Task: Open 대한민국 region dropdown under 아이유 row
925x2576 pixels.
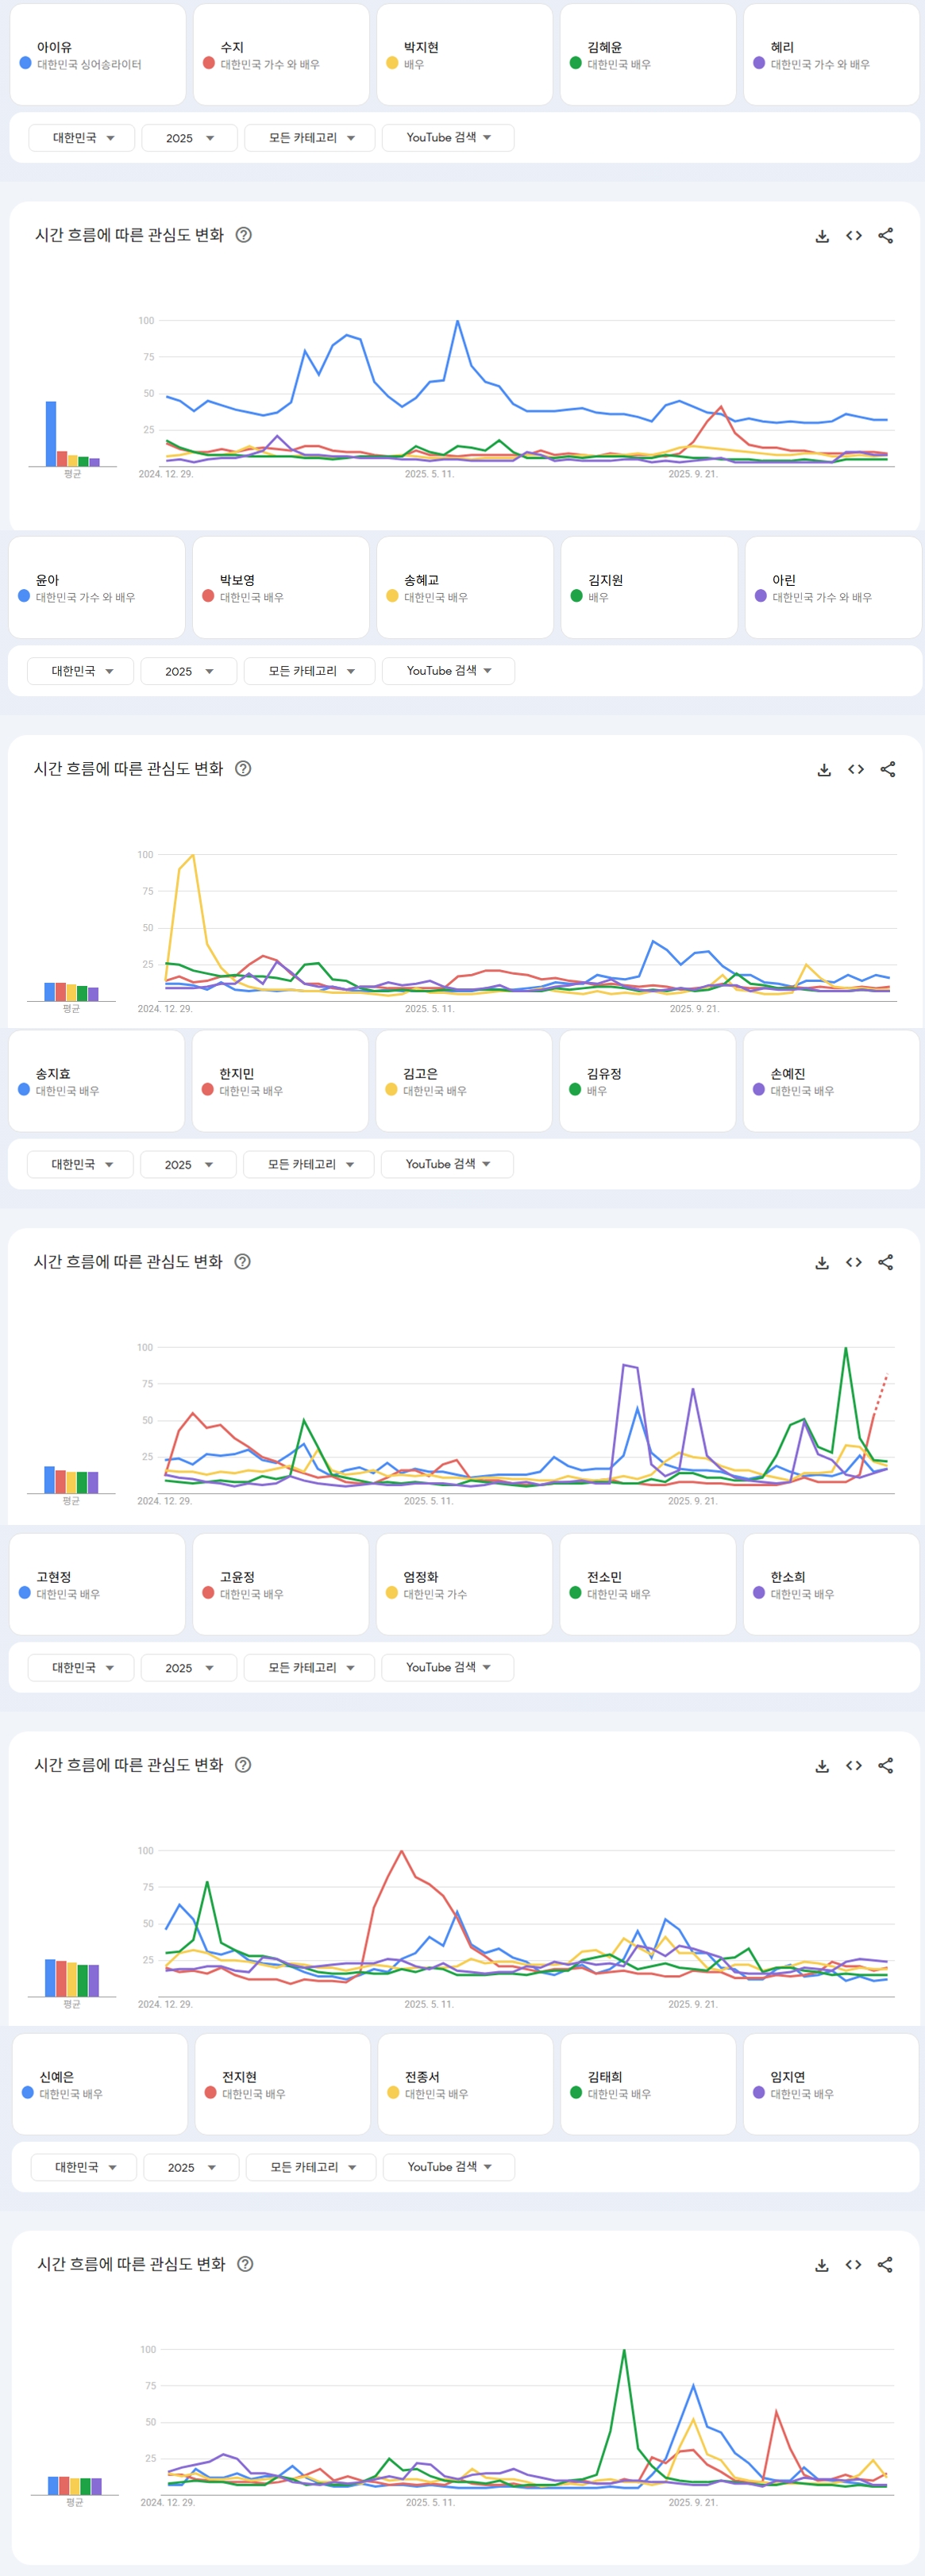Action: click(x=82, y=138)
